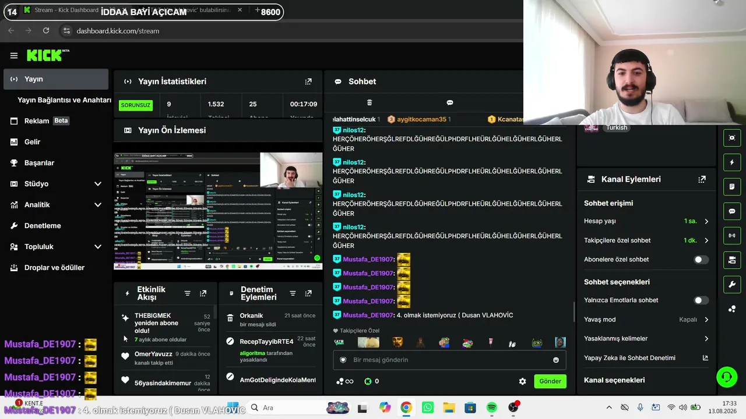The width and height of the screenshot is (746, 419).
Task: Pop out the Etkinlik Akışı panel
Action: [x=203, y=293]
